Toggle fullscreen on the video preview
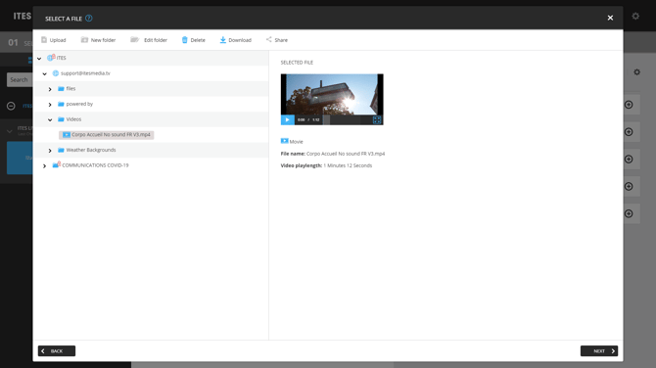656x368 pixels. point(377,120)
